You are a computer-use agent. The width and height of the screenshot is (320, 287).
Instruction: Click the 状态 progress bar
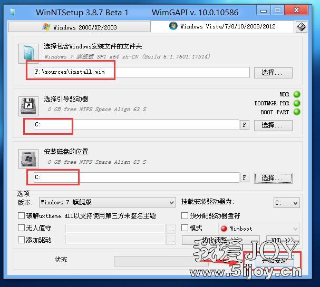[161, 261]
